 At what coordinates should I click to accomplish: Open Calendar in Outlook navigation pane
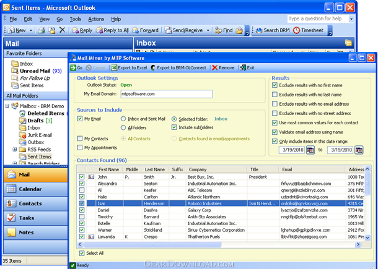pyautogui.click(x=36, y=189)
